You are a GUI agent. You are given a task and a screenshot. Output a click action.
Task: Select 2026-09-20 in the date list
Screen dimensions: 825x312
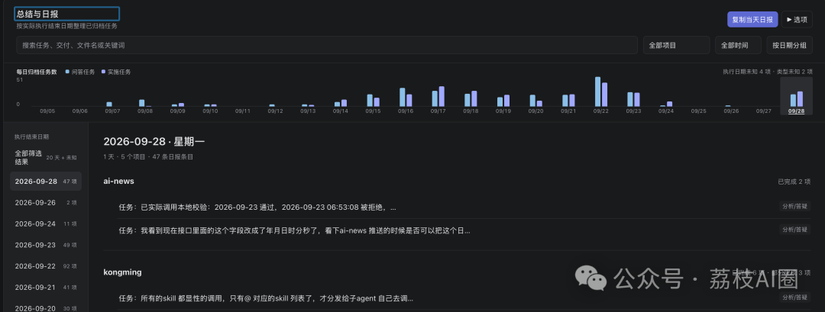(x=46, y=307)
